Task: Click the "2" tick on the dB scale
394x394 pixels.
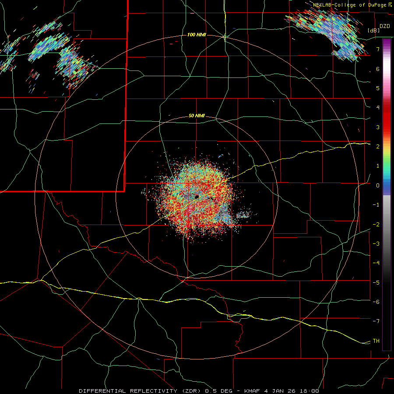Action: [x=378, y=147]
